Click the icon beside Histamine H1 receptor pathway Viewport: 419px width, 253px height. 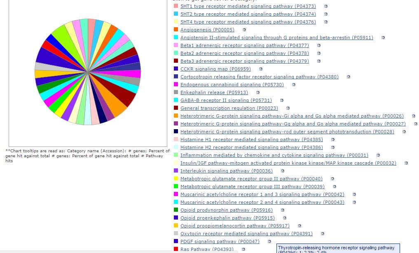pyautogui.click(x=333, y=140)
